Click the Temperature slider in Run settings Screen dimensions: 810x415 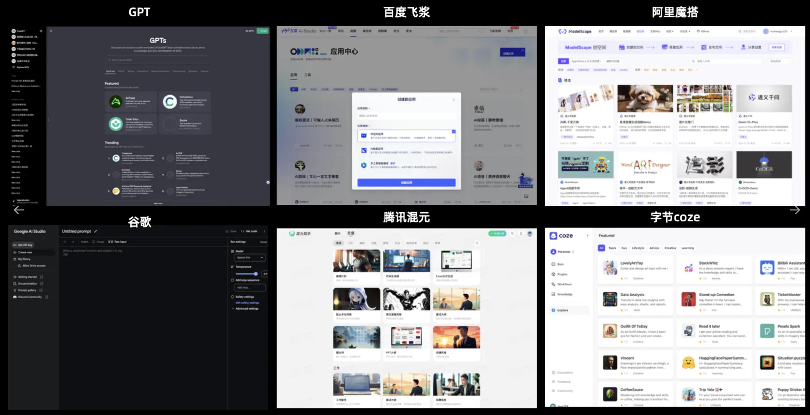pyautogui.click(x=247, y=274)
